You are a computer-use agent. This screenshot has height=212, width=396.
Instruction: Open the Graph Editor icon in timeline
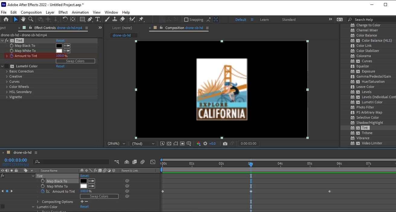pos(153,162)
